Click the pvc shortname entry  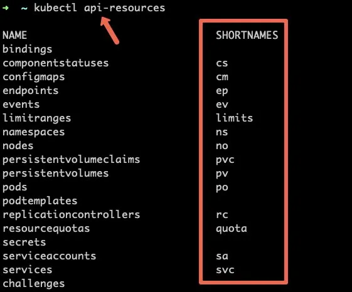[x=225, y=160]
